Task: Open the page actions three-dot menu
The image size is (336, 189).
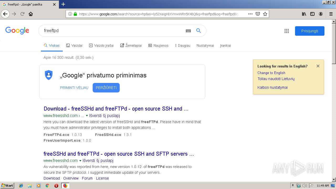Action: click(250, 14)
